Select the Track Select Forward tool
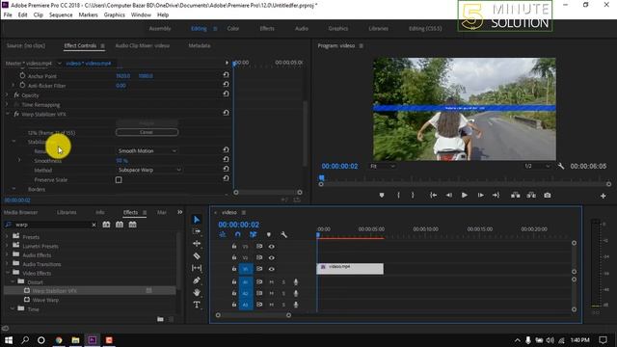 [x=197, y=231]
